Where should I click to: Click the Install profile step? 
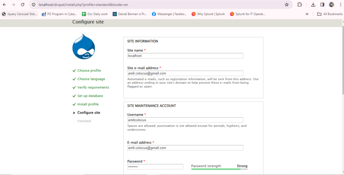(x=88, y=104)
